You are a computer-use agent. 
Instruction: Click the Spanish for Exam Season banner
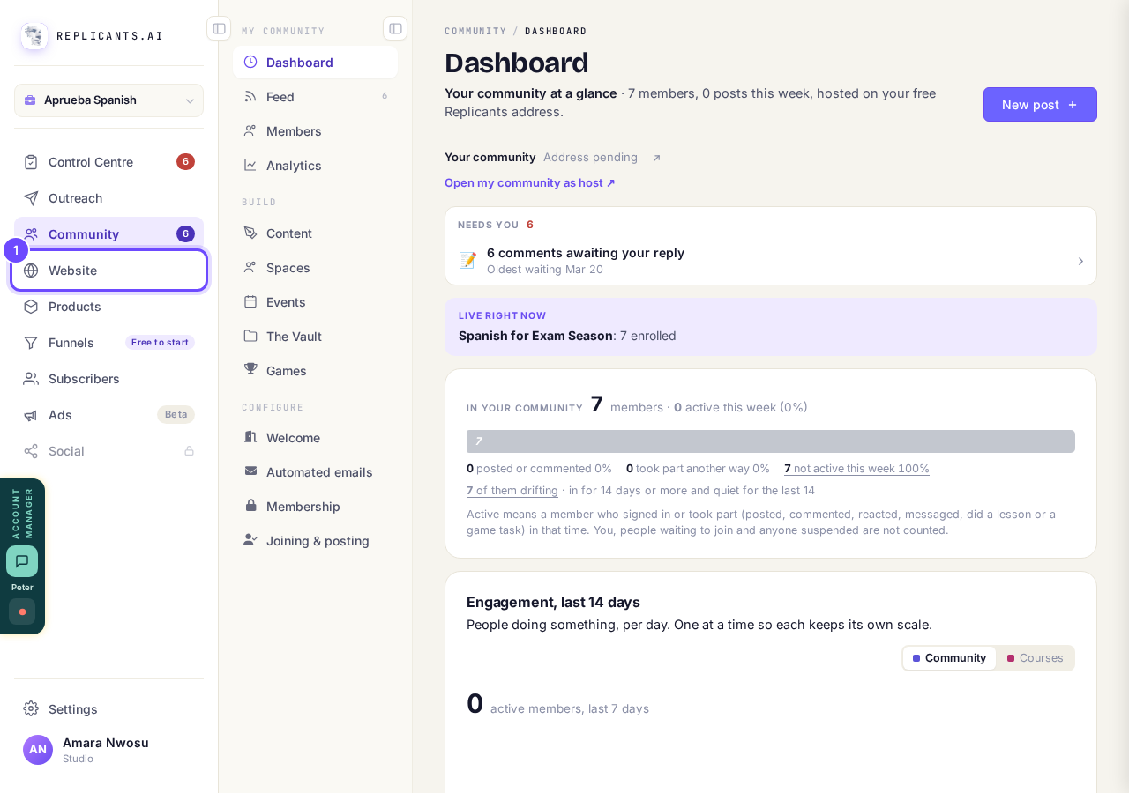point(771,327)
